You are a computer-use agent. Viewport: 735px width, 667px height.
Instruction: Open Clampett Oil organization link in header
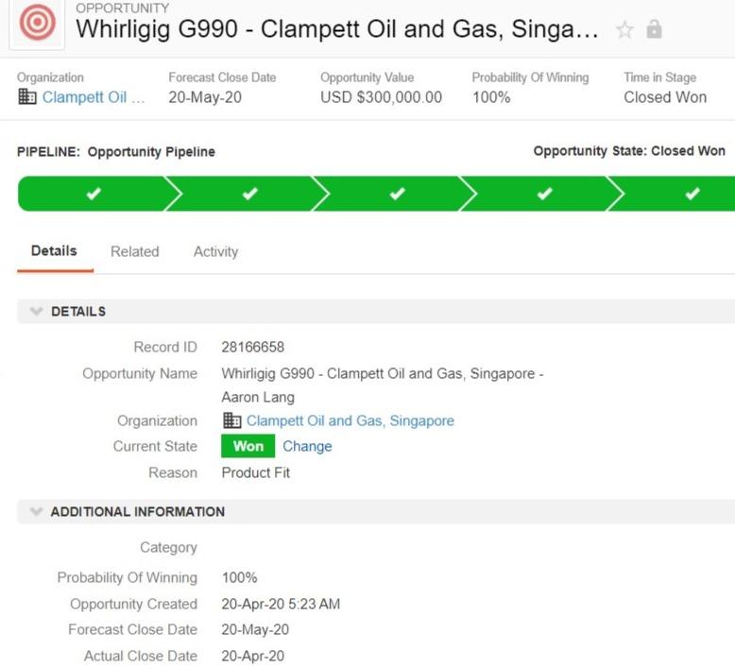pyautogui.click(x=93, y=97)
